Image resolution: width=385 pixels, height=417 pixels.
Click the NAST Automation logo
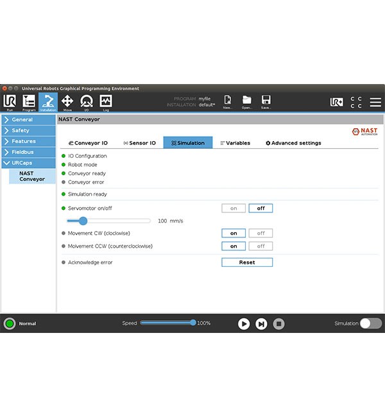pos(364,132)
